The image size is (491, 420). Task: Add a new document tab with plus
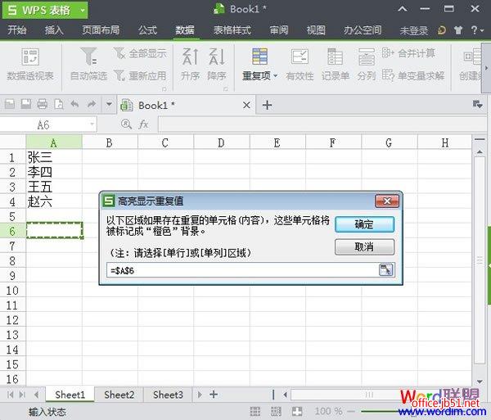267,105
